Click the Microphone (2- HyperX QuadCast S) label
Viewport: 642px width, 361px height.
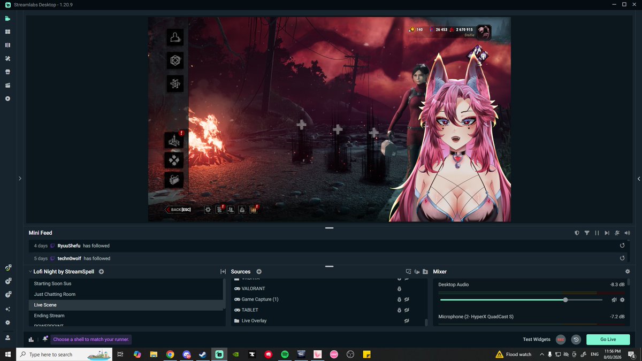[x=476, y=317]
